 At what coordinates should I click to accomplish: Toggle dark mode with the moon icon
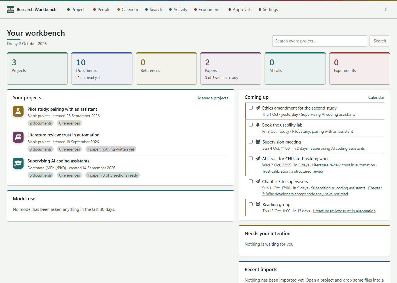[386, 10]
